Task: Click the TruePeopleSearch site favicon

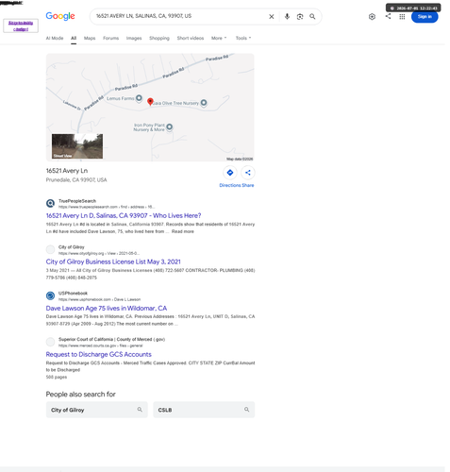Action: click(50, 203)
